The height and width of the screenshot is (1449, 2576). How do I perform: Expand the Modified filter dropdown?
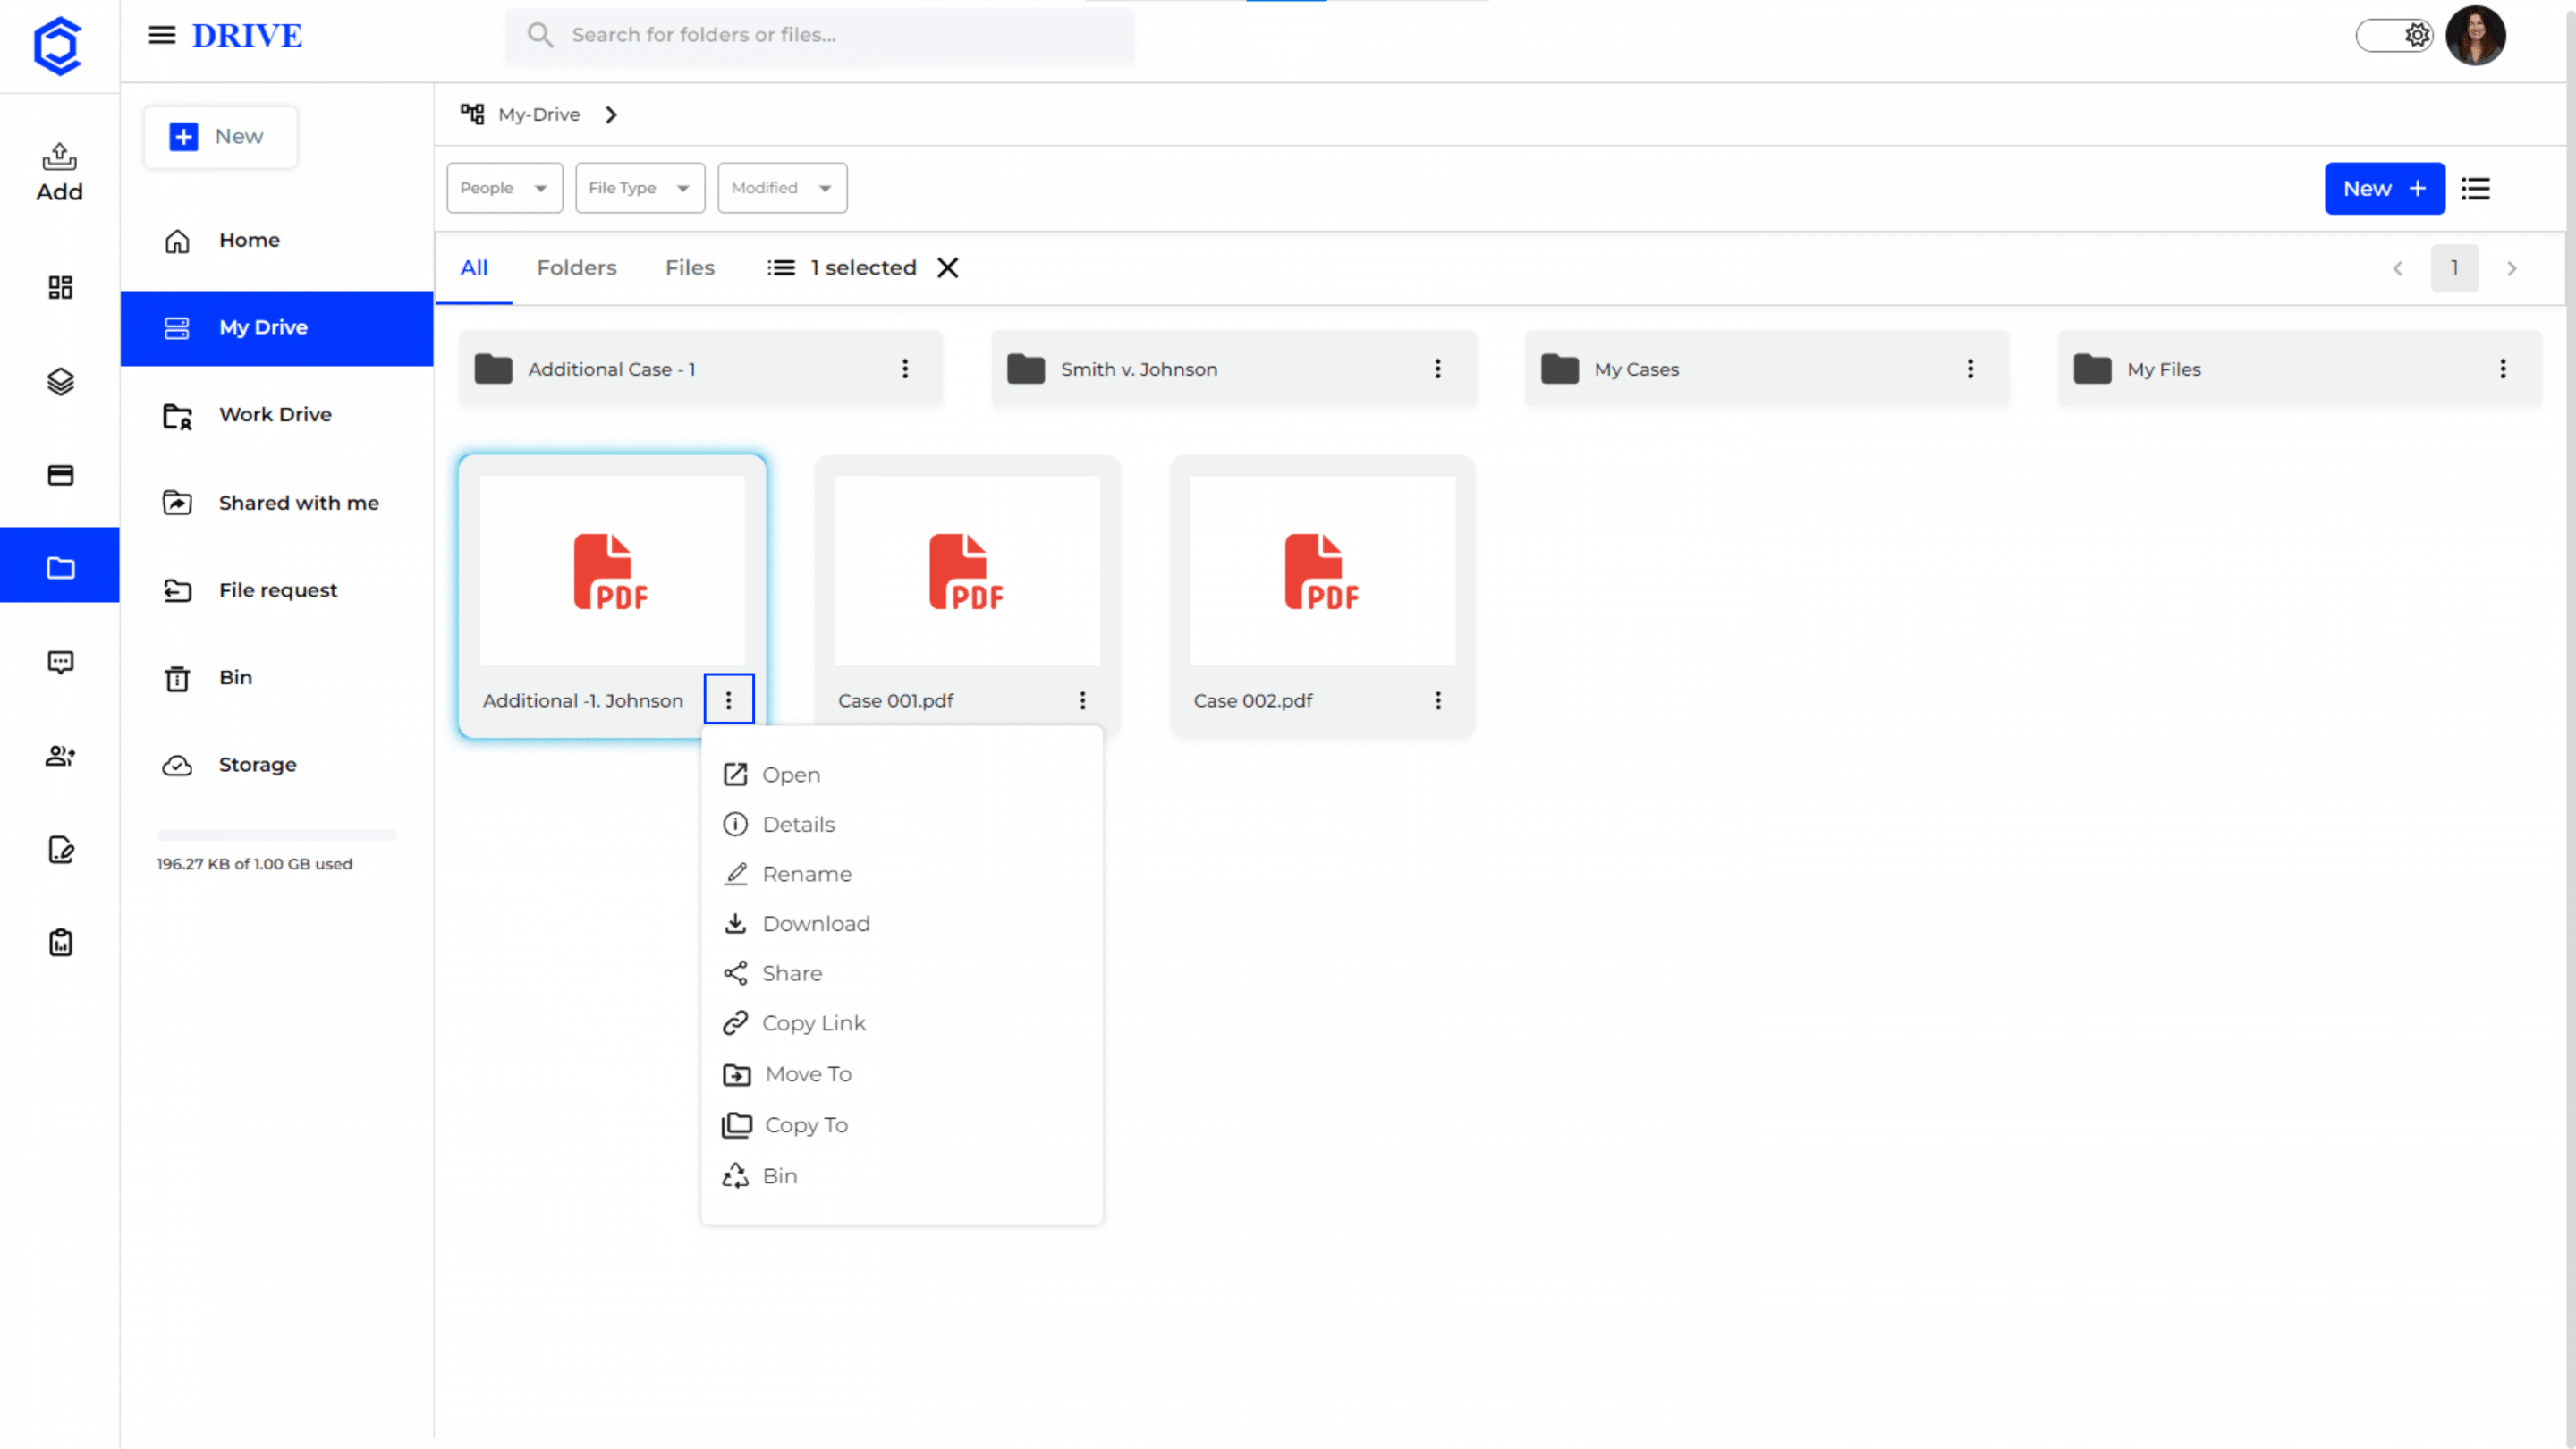point(782,188)
